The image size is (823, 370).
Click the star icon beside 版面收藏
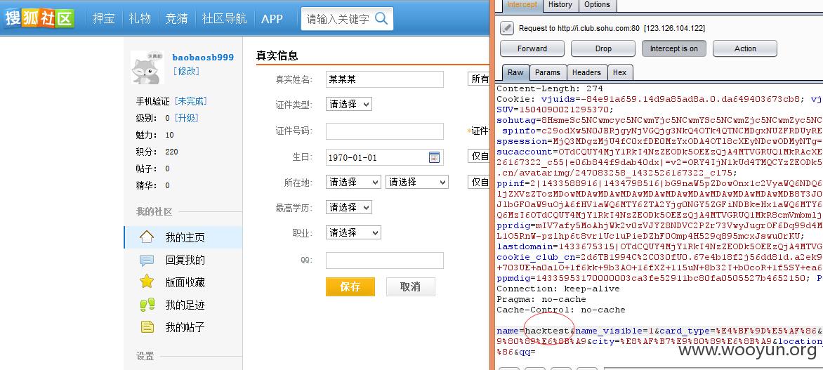tap(147, 282)
